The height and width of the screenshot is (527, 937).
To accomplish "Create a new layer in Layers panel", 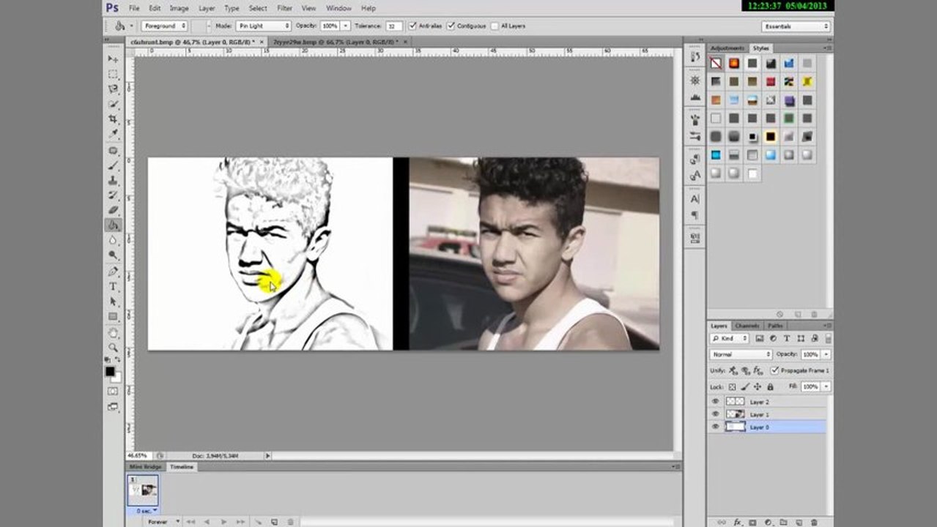I will 799,522.
